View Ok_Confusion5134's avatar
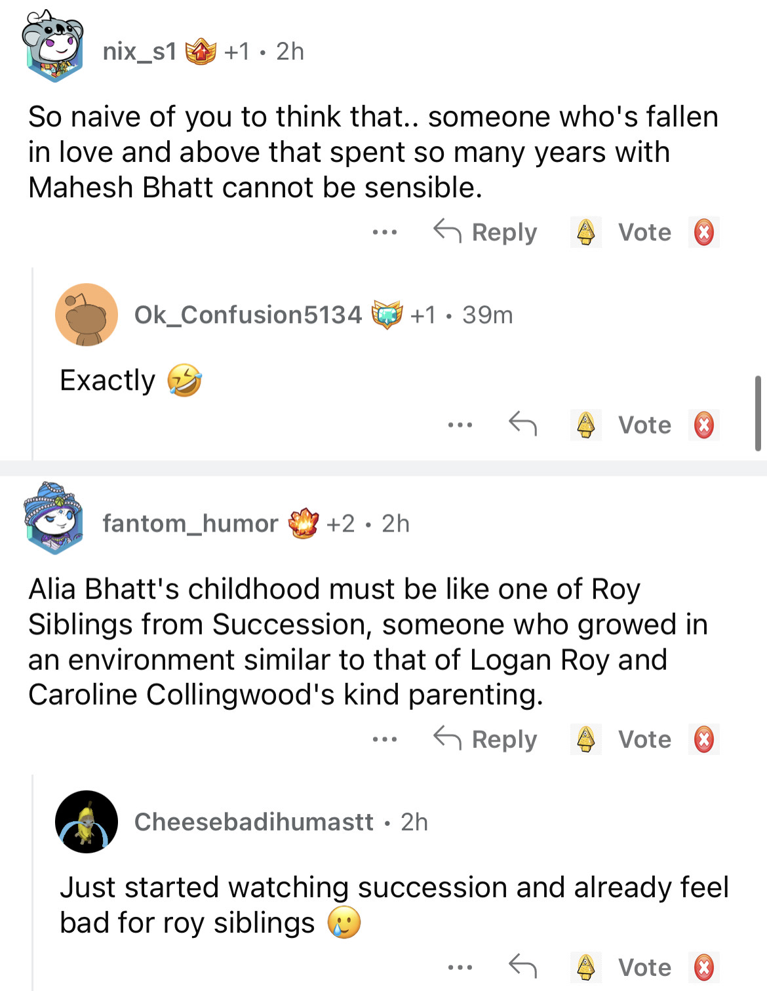The width and height of the screenshot is (767, 991). pos(87,315)
